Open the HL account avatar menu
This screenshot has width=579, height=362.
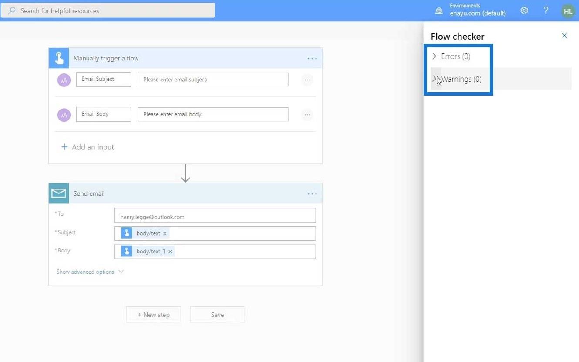[568, 11]
